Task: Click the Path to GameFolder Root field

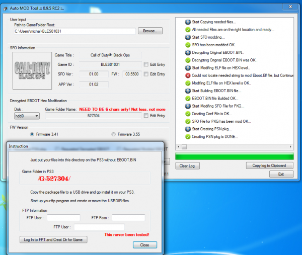Action: [x=74, y=31]
